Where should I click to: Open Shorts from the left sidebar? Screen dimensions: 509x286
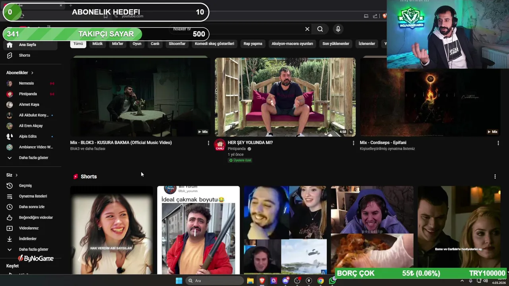coord(31,55)
